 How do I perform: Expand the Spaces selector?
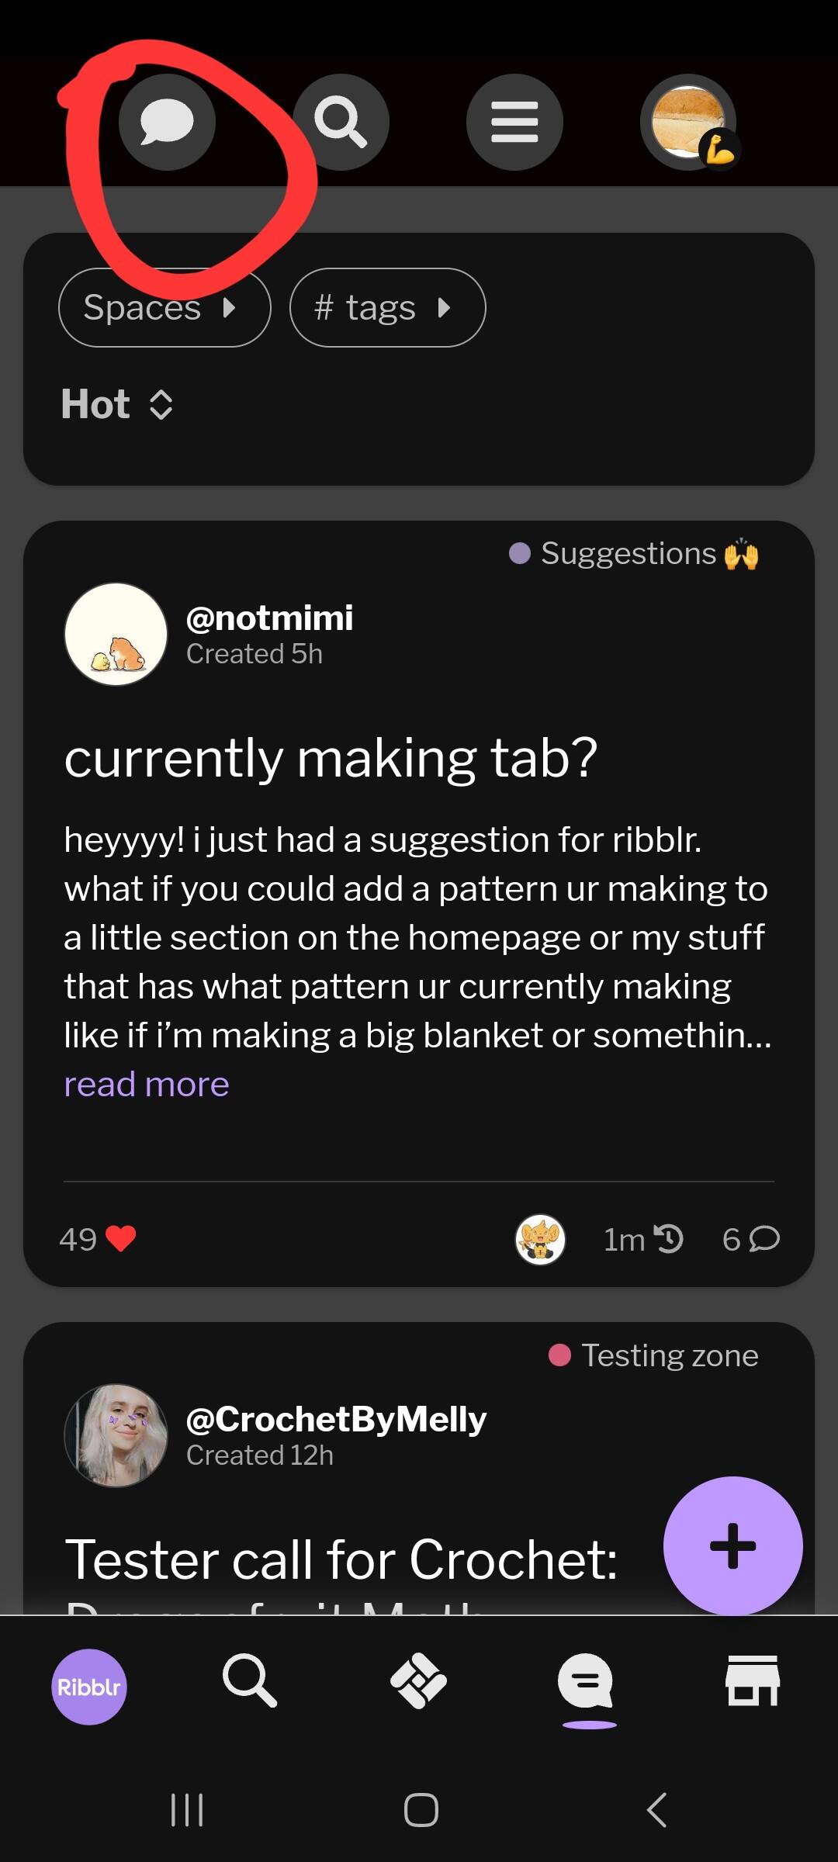coord(164,308)
